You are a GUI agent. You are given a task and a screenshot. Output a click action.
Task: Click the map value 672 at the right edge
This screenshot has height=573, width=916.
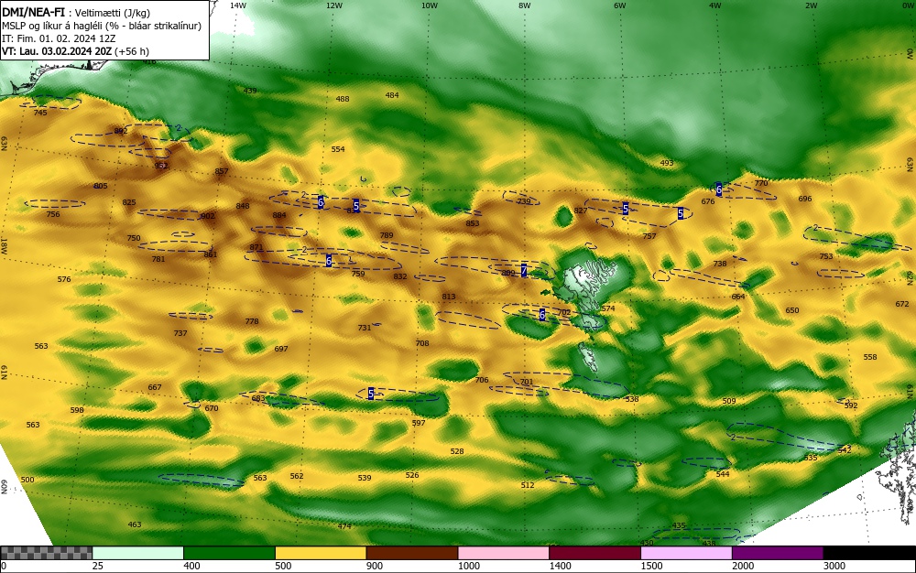902,303
